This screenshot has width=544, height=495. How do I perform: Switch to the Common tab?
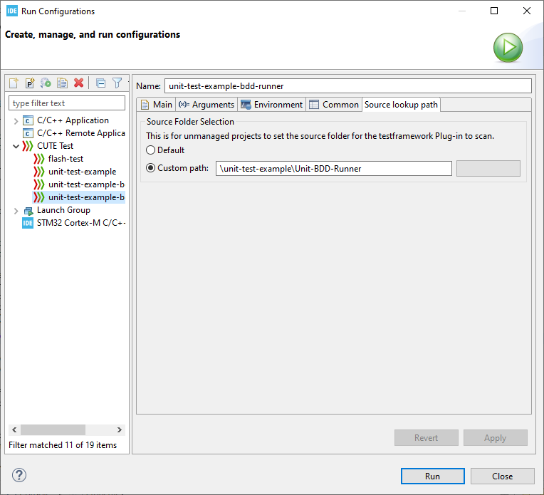[334, 105]
